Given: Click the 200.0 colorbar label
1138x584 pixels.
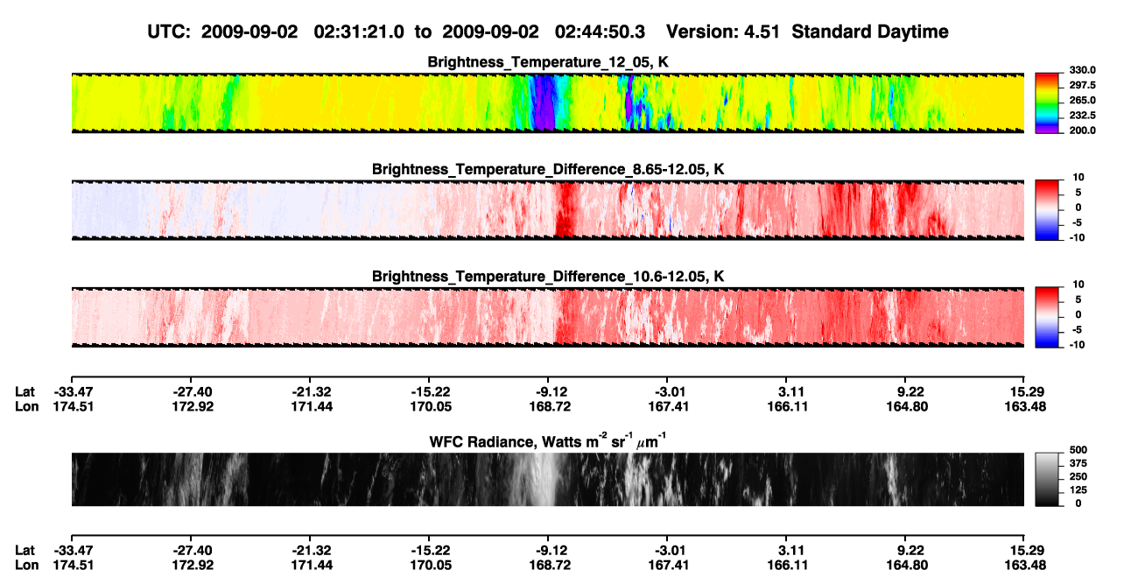Looking at the screenshot, I should [x=1084, y=130].
